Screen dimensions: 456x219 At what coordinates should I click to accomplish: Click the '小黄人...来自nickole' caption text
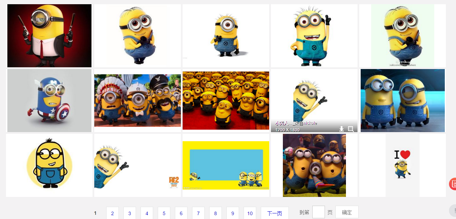pos(296,123)
